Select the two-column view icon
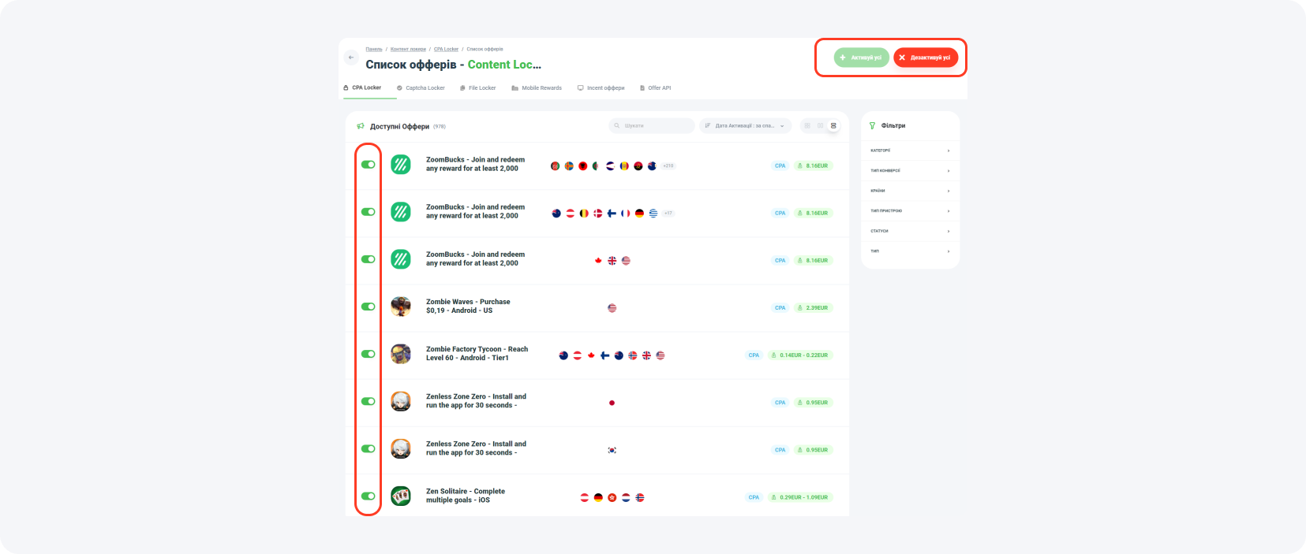Viewport: 1306px width, 554px height. coord(820,126)
